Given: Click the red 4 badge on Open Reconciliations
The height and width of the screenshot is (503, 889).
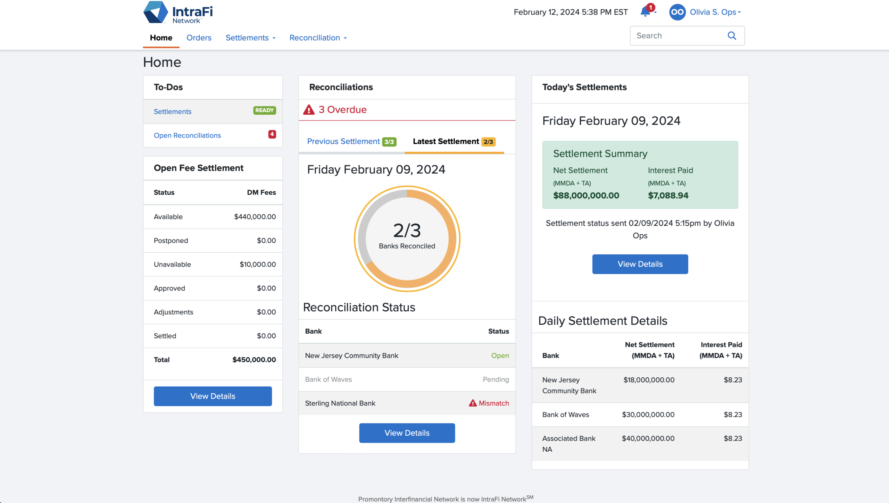Looking at the screenshot, I should pyautogui.click(x=272, y=134).
